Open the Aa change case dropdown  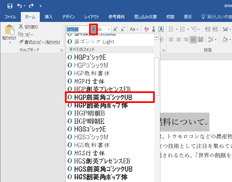click(134, 29)
